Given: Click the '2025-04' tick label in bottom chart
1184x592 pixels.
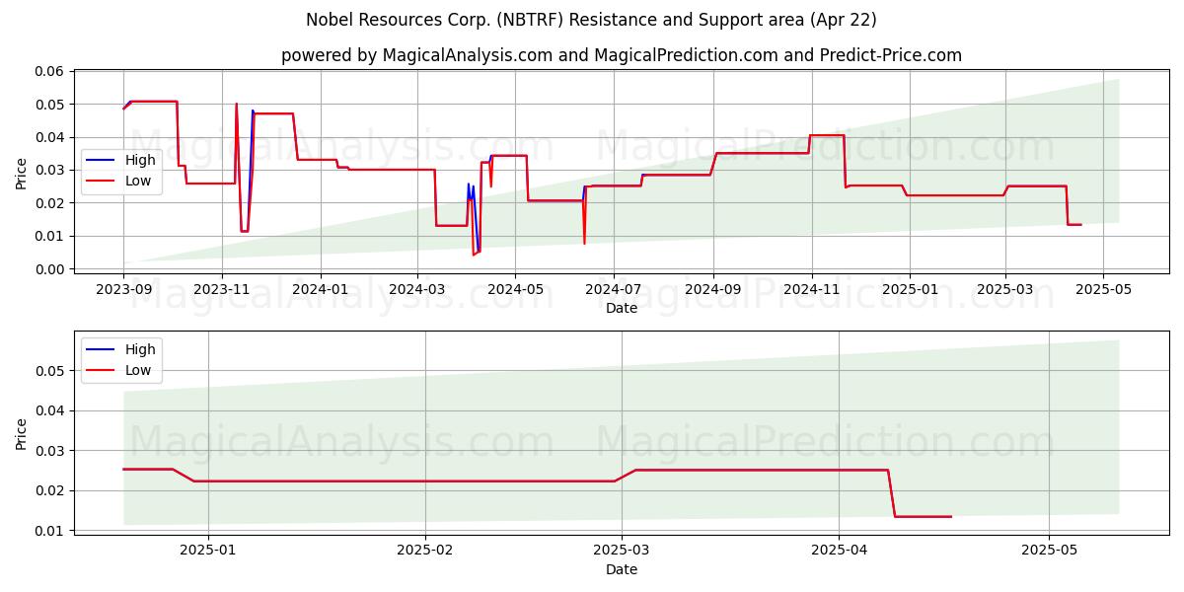Looking at the screenshot, I should pyautogui.click(x=839, y=553).
